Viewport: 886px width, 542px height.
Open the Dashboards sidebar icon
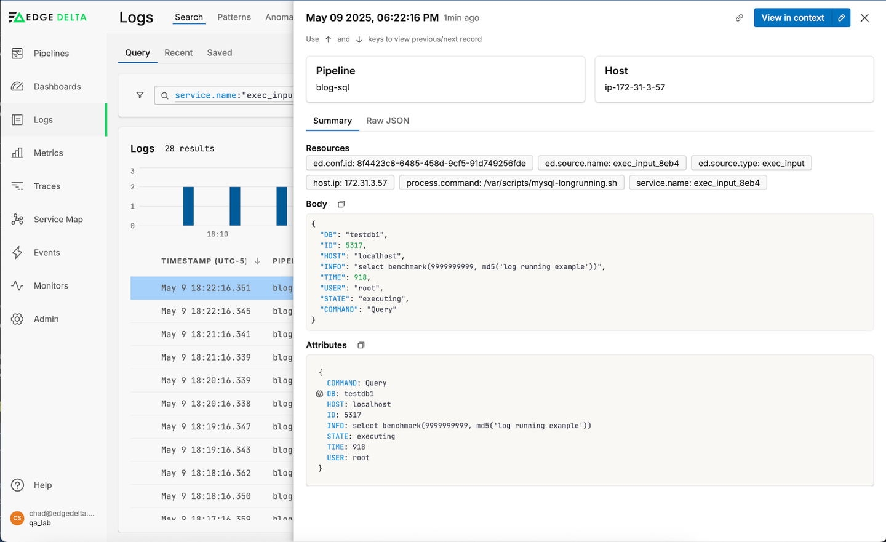(x=17, y=87)
